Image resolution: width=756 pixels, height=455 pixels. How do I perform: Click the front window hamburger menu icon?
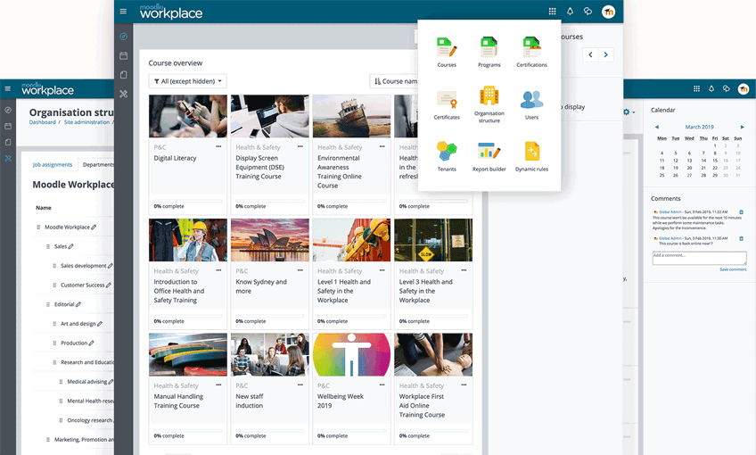[123, 12]
